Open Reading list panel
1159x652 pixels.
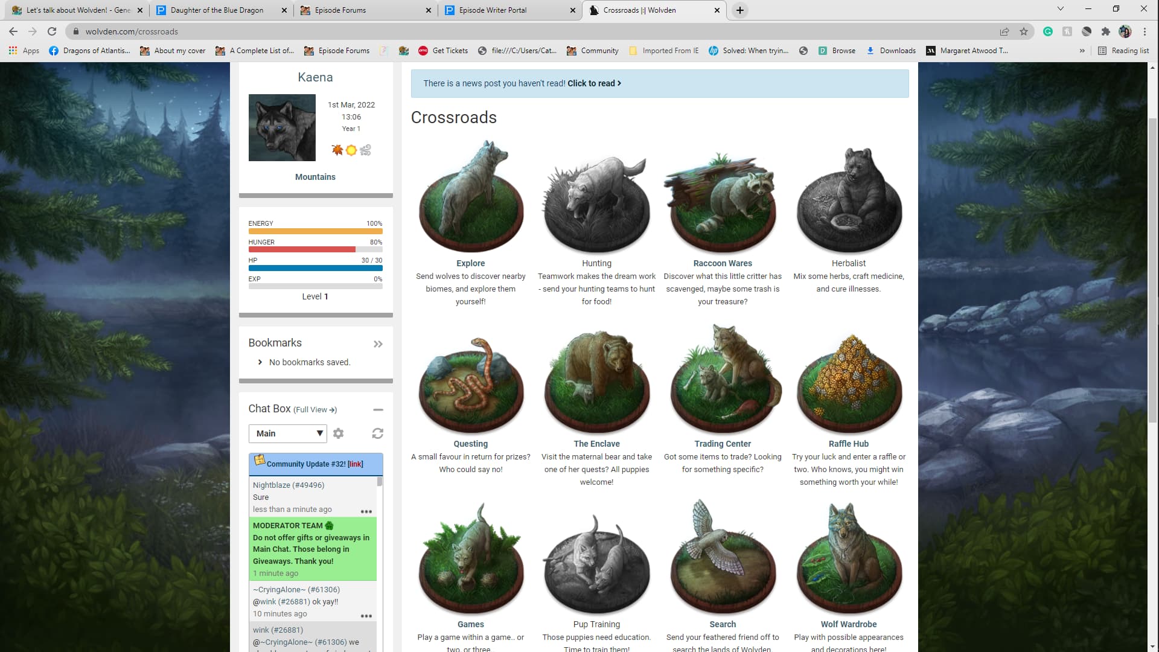point(1123,51)
